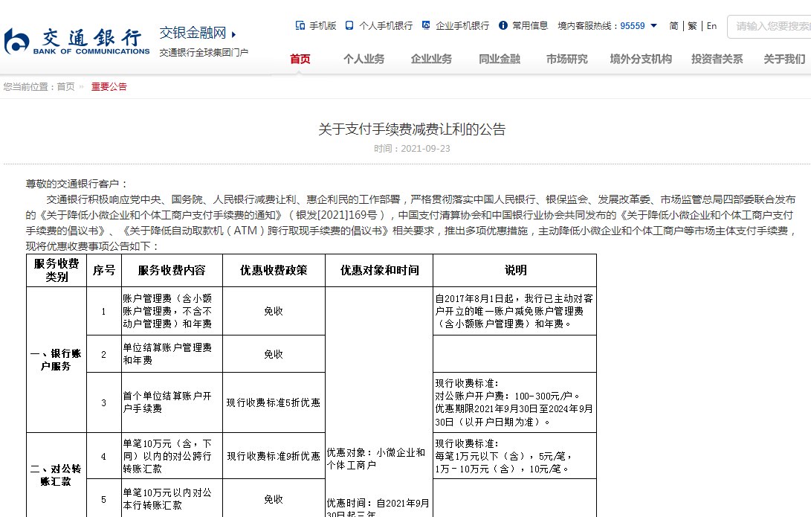Viewport: 811px width, 517px height.
Task: Click the 个人手机银行 icon
Action: click(x=349, y=25)
